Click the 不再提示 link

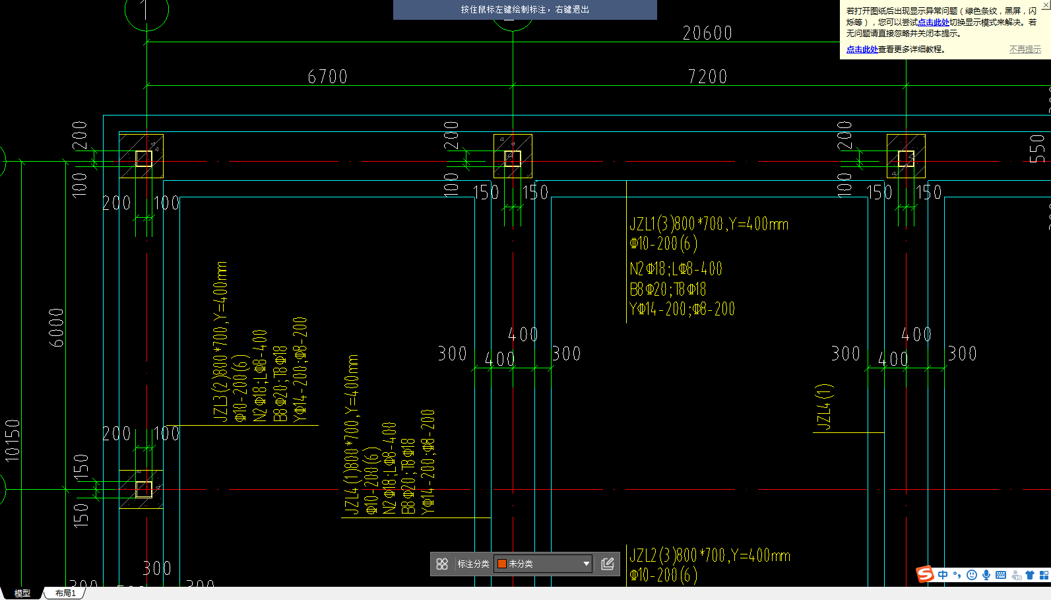click(1025, 50)
